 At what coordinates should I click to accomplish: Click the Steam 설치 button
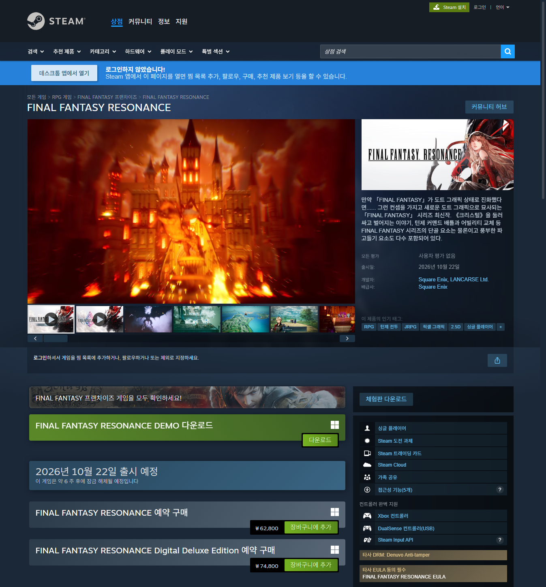[449, 7]
